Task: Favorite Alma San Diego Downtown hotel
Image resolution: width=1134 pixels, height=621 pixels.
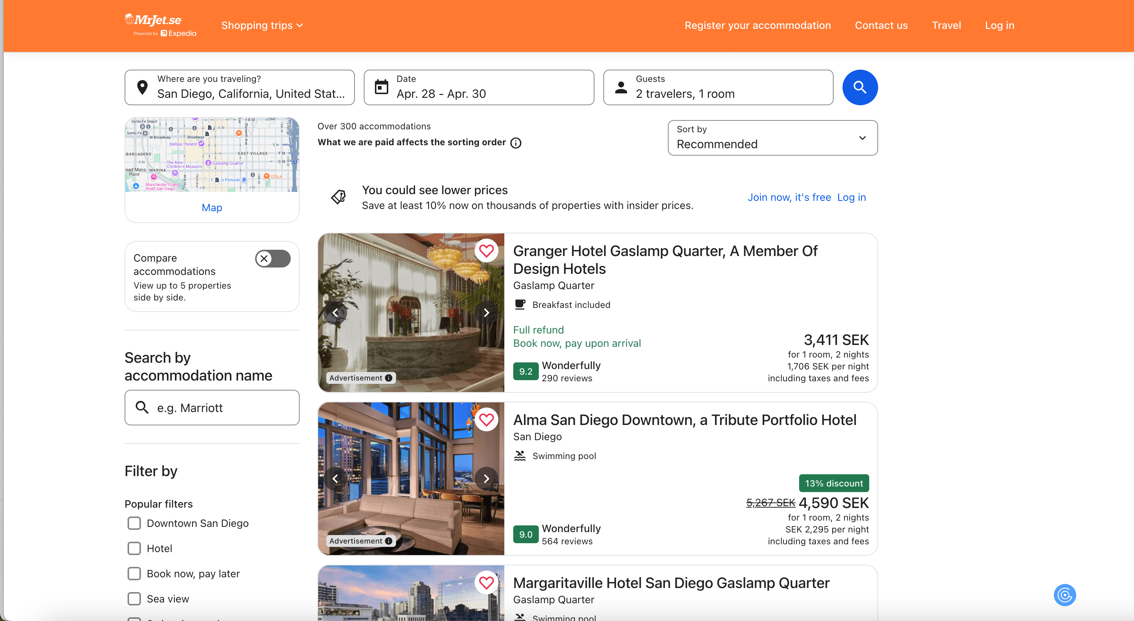Action: 486,419
